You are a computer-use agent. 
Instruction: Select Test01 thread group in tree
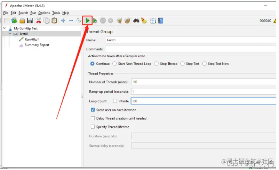pos(24,34)
